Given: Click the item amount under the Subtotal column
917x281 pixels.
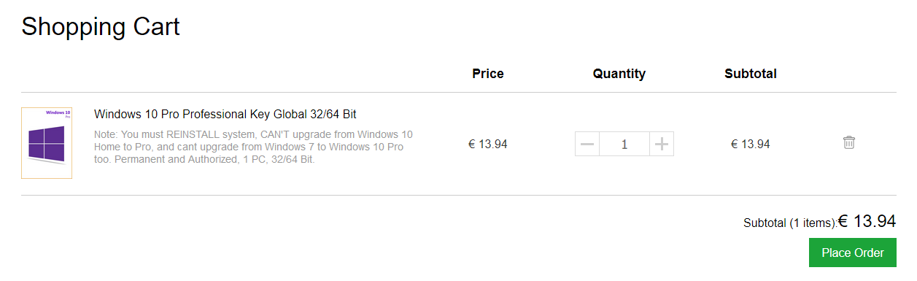Looking at the screenshot, I should pyautogui.click(x=751, y=145).
